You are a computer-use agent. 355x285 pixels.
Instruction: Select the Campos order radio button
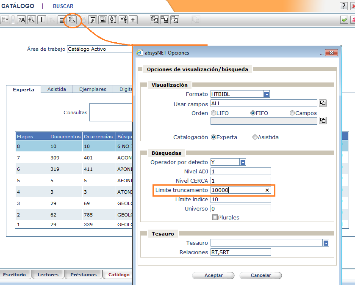tap(292, 113)
